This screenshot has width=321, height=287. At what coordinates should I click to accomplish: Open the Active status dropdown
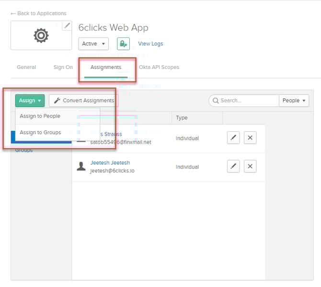point(93,44)
